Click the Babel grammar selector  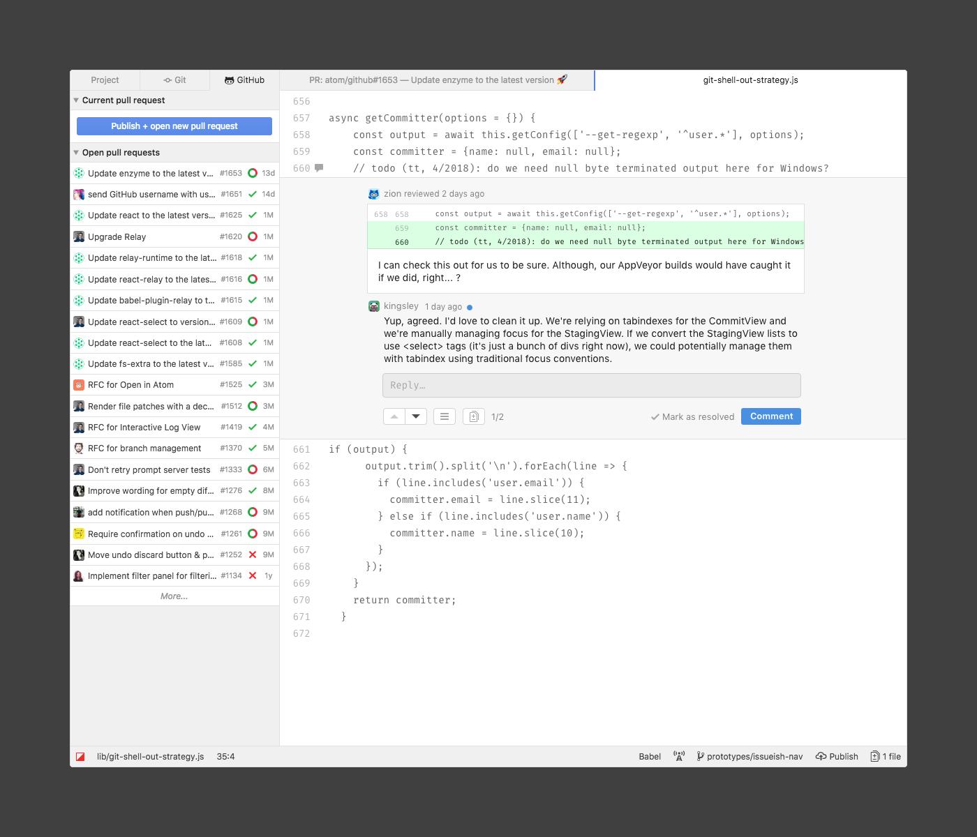(650, 757)
